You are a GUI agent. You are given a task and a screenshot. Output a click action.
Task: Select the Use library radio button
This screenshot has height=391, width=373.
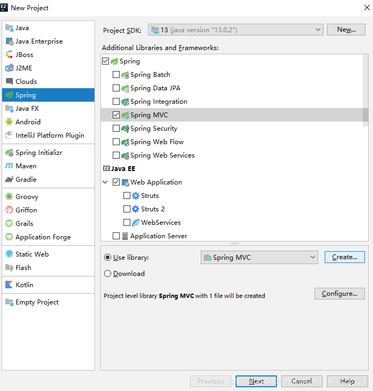[x=107, y=257]
